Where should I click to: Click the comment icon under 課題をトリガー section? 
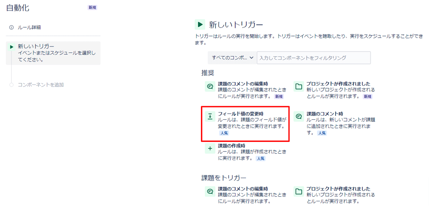click(210, 192)
